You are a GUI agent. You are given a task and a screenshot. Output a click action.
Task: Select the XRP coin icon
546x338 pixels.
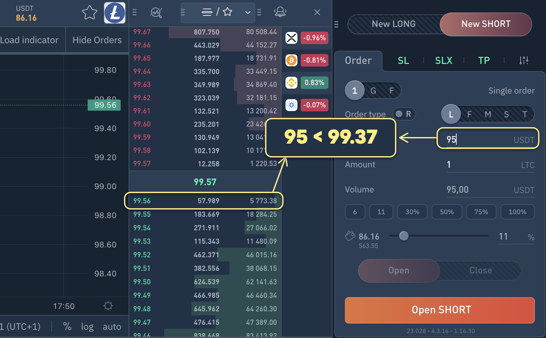(x=291, y=38)
